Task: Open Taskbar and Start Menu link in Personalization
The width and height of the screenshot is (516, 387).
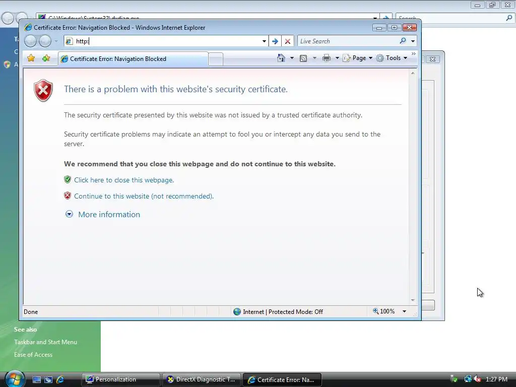Action: [45, 342]
